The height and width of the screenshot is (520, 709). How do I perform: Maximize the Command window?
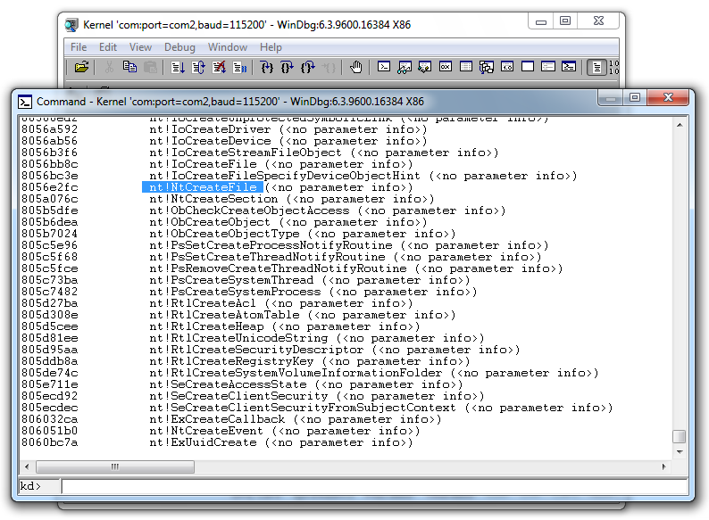pos(634,97)
